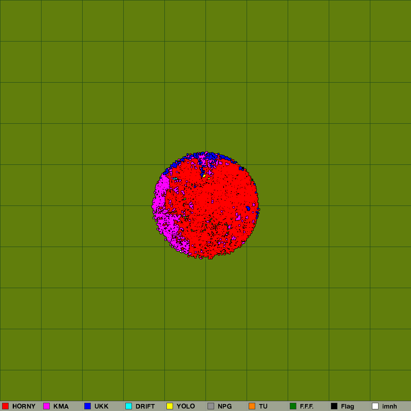Click the HORNY label in the legend
This screenshot has height=411, width=411.
[x=24, y=406]
